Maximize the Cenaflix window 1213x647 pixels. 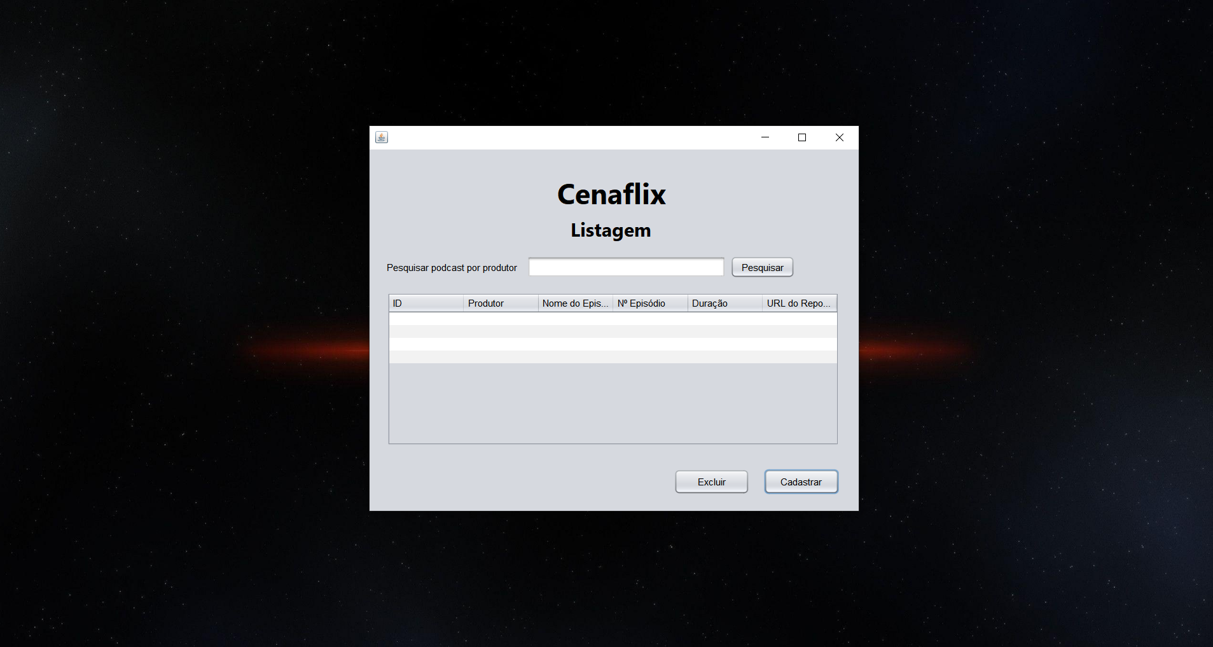(802, 137)
